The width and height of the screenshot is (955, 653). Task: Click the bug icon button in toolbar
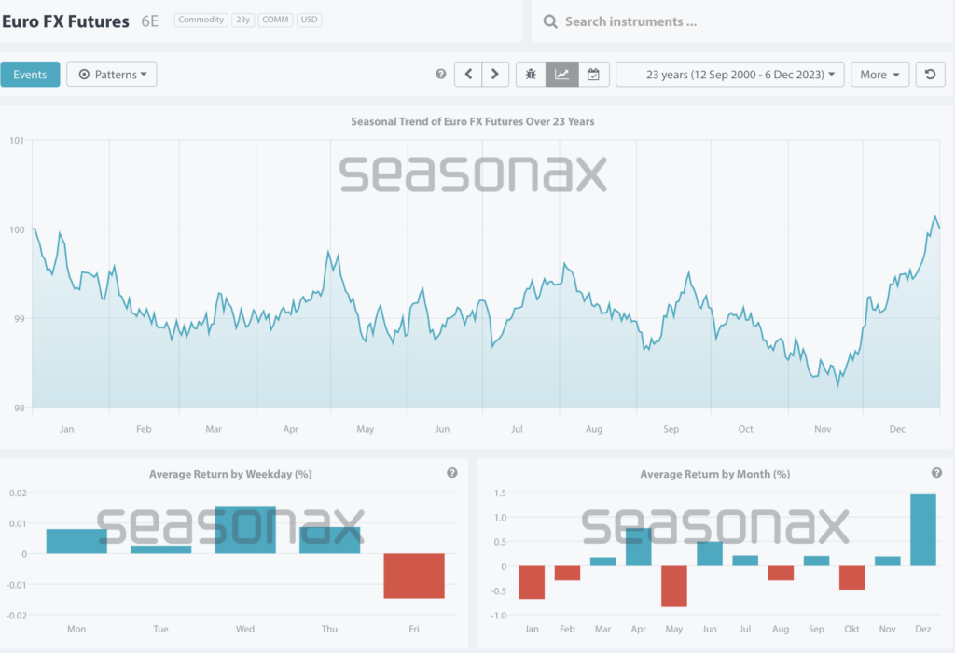[531, 75]
